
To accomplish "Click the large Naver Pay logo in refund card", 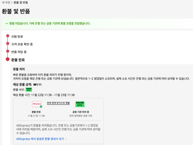I will coord(80,104).
